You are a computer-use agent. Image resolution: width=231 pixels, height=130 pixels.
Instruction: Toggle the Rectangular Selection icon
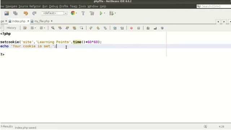coord(82,28)
